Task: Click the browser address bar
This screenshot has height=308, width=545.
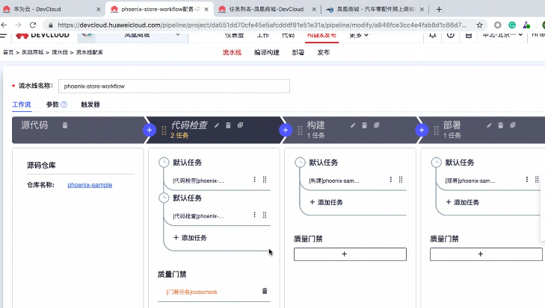Action: [x=262, y=25]
